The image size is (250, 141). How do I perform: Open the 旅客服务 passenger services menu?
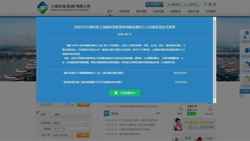[x=175, y=11]
